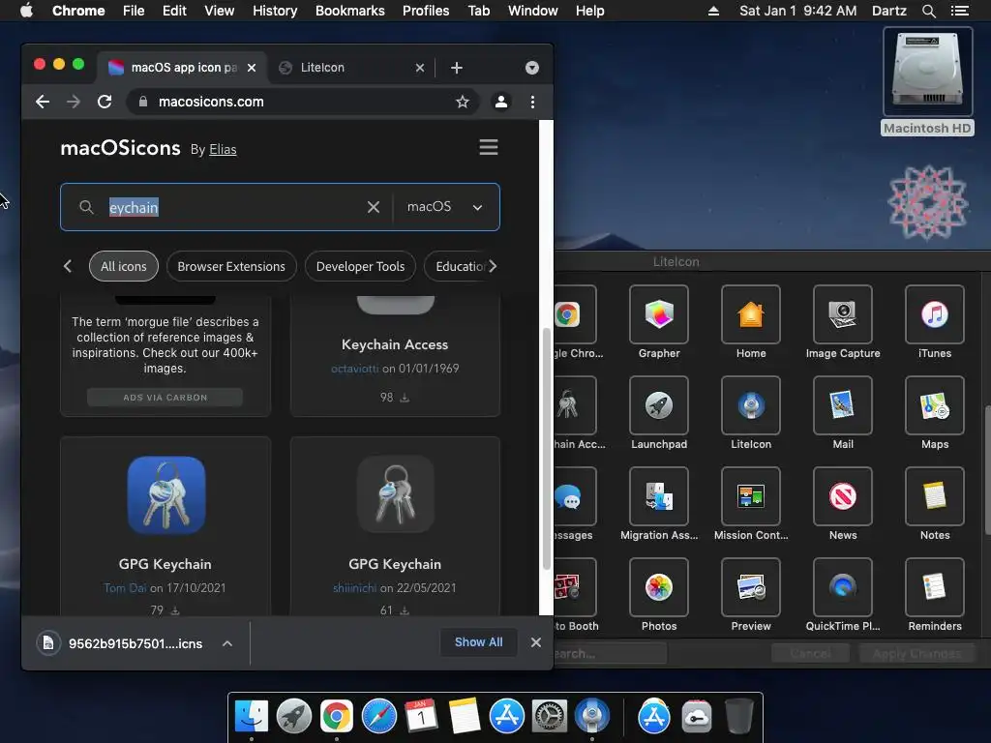Select the News icon in LiteIcon
The height and width of the screenshot is (743, 991).
[x=843, y=496]
